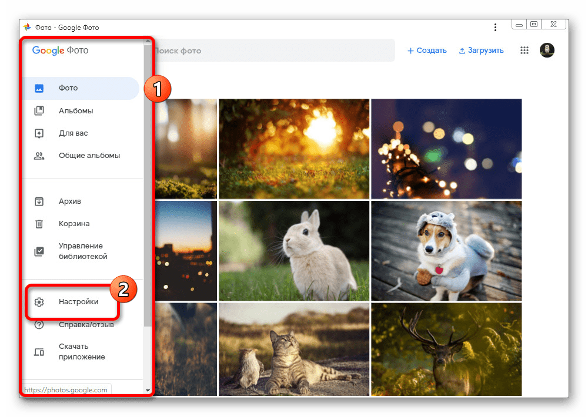Open the blurred tree trunks photo in top row
This screenshot has height=417, width=588.
pos(186,149)
